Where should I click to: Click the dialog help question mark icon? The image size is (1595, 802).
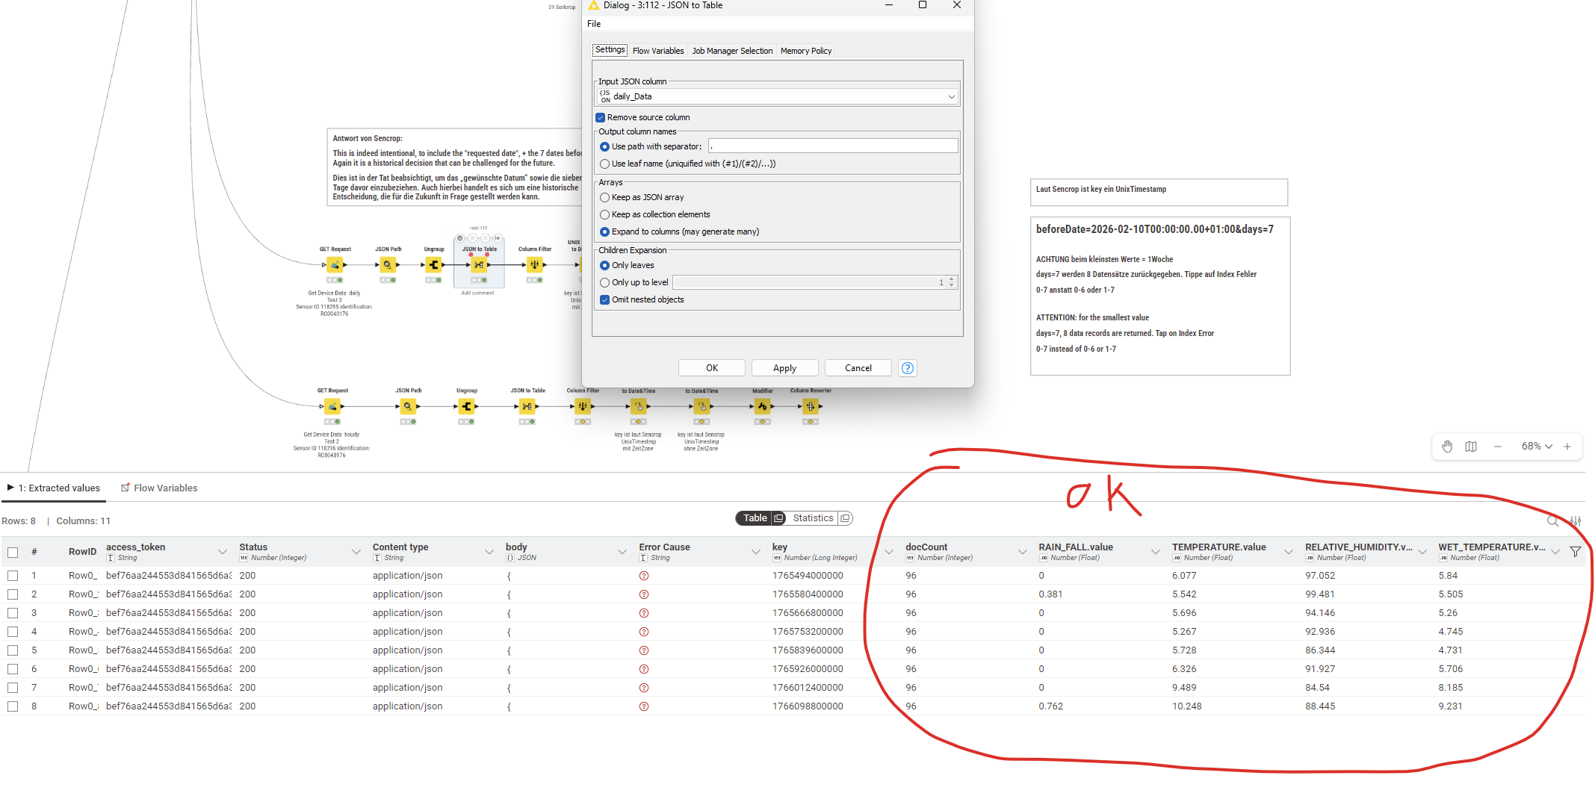tap(907, 368)
